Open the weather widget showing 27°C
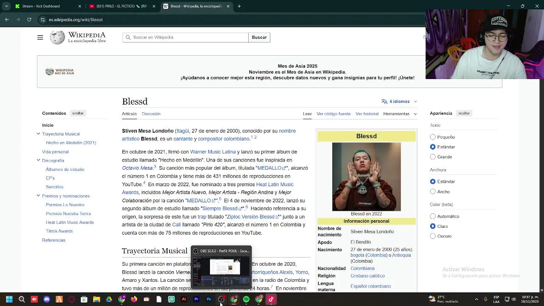 click(443, 299)
